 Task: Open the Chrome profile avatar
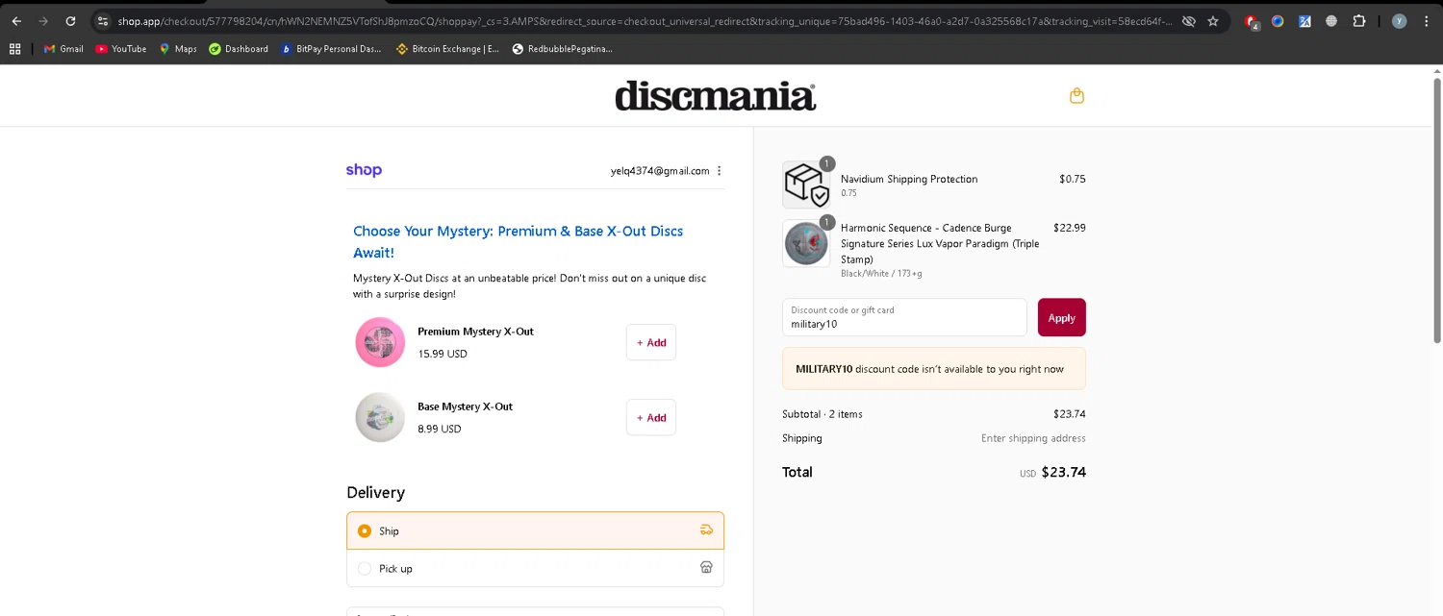1399,21
